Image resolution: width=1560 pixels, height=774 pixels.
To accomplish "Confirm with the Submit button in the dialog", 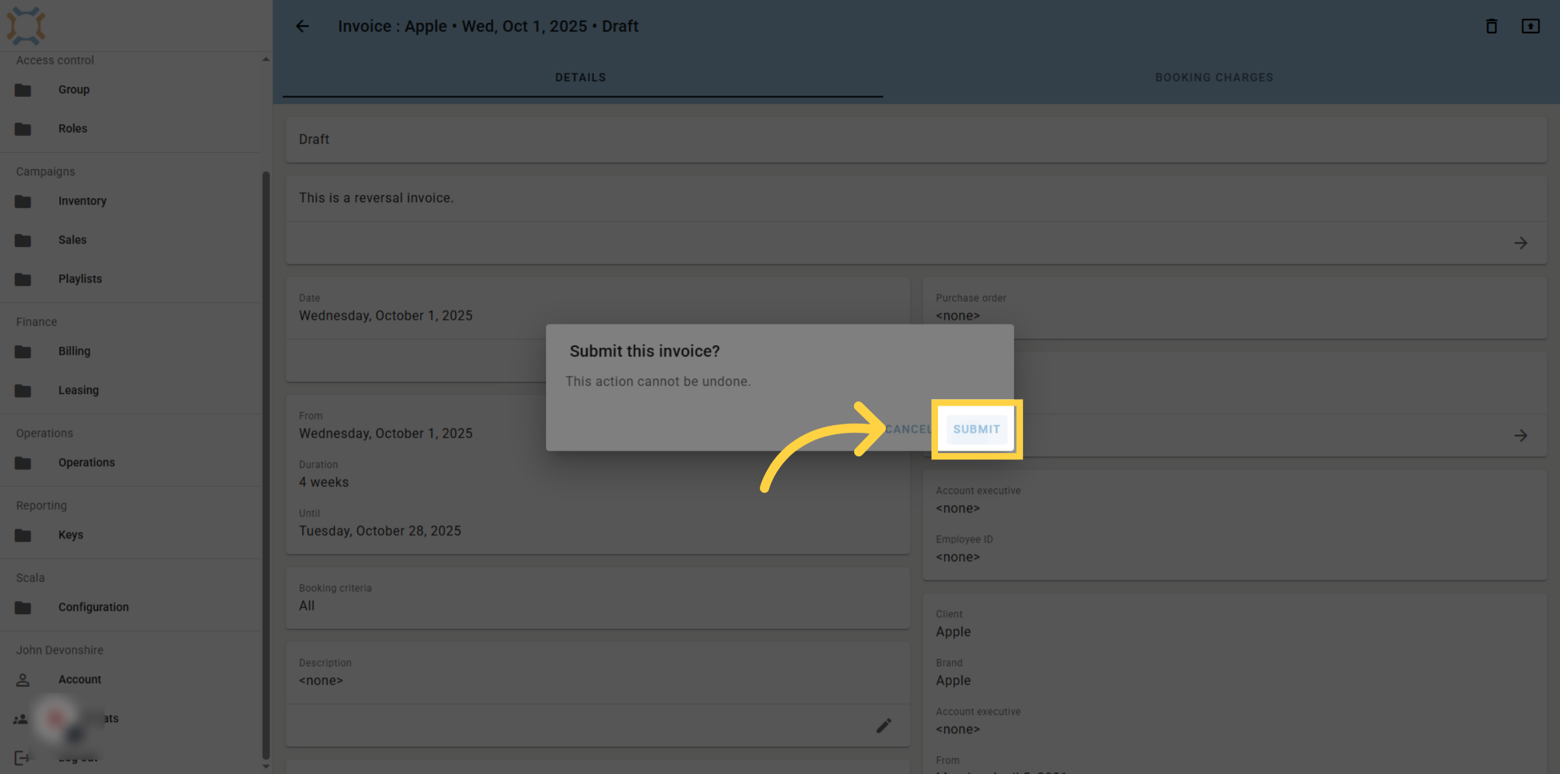I will 976,429.
